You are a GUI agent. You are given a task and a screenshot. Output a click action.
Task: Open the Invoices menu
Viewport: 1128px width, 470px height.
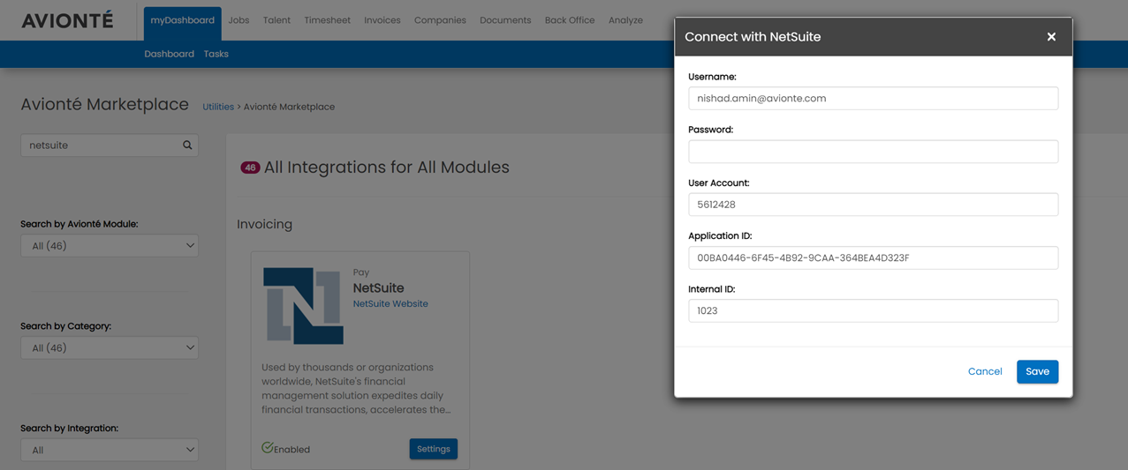tap(382, 20)
